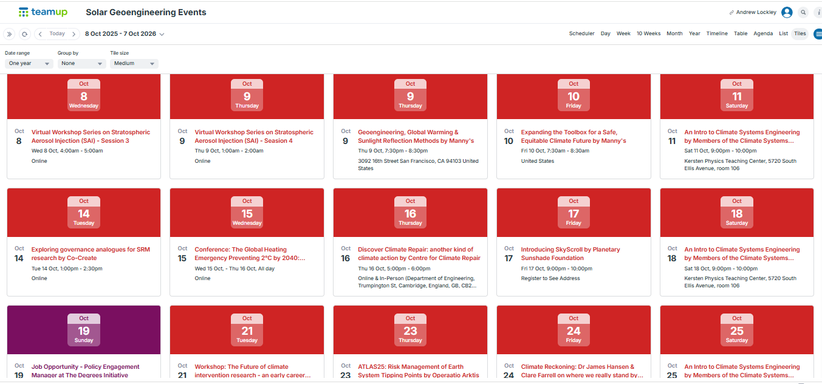Switch to Table view
Viewport: 822px width, 384px height.
coord(741,34)
